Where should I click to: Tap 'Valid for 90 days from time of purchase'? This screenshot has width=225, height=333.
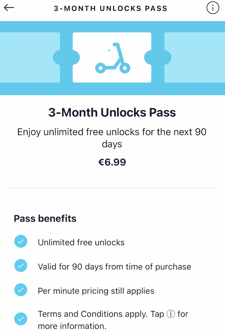coord(114,267)
